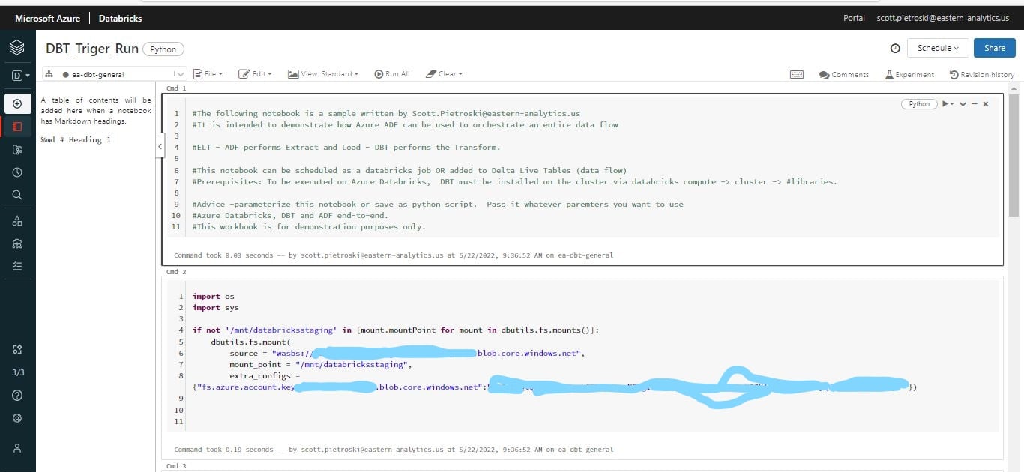
Task: Click the Create plus icon in the sidebar
Action: 17,103
